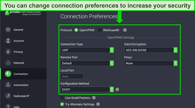Open the Automation settings tab
This screenshot has width=195, height=108.
23,85
